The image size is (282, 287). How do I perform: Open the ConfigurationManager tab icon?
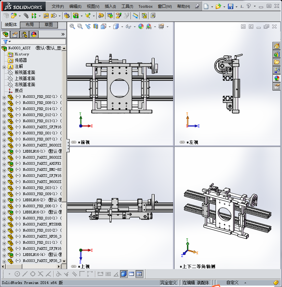tap(24, 34)
